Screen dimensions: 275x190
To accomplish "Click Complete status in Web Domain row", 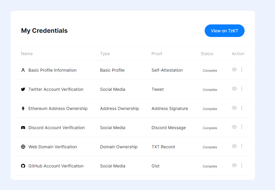I will (x=210, y=147).
